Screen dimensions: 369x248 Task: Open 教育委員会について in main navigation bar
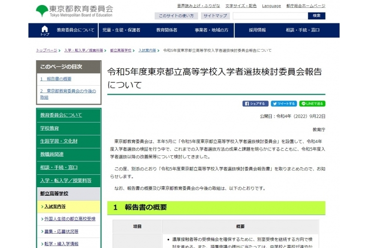pyautogui.click(x=75, y=30)
